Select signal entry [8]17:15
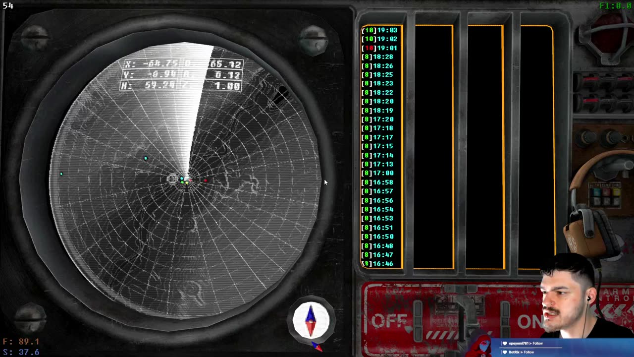This screenshot has width=634, height=357. (378, 146)
